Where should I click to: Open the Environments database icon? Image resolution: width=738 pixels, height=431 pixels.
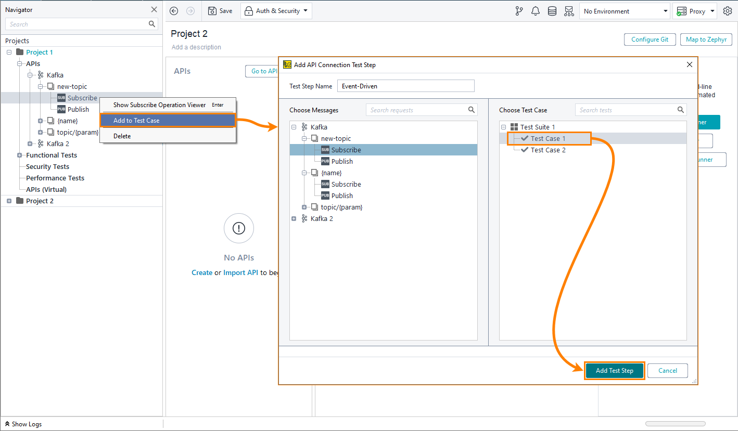pyautogui.click(x=552, y=10)
